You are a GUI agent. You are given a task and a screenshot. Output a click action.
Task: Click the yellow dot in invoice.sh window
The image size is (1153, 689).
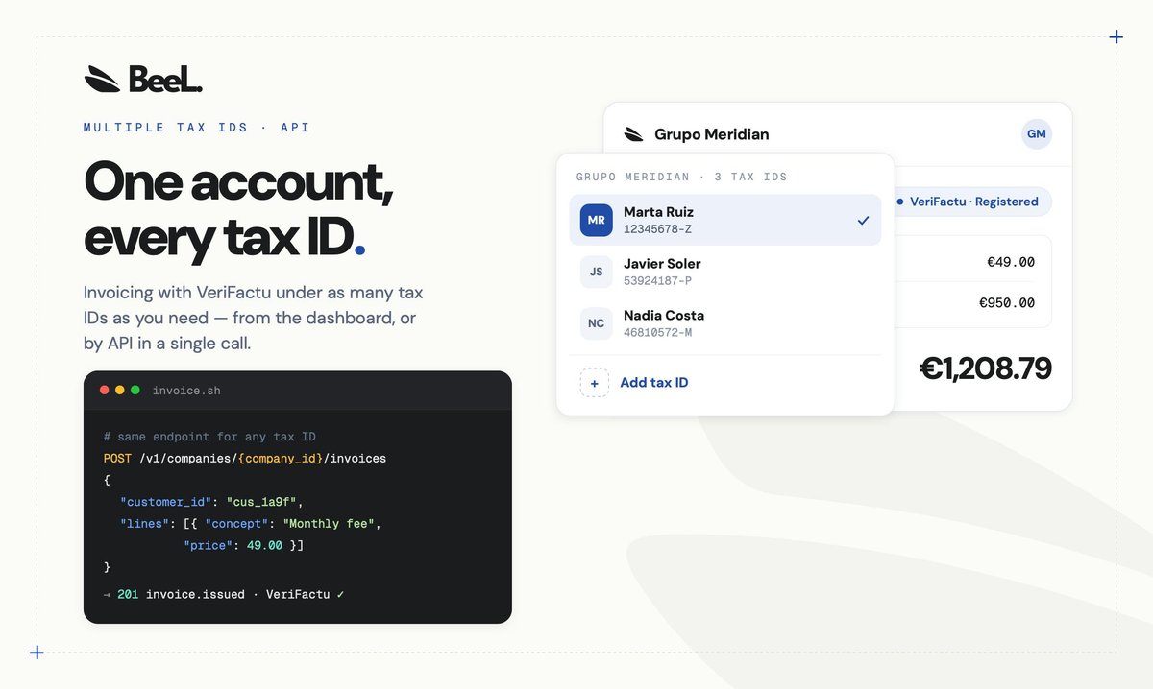[x=120, y=391]
